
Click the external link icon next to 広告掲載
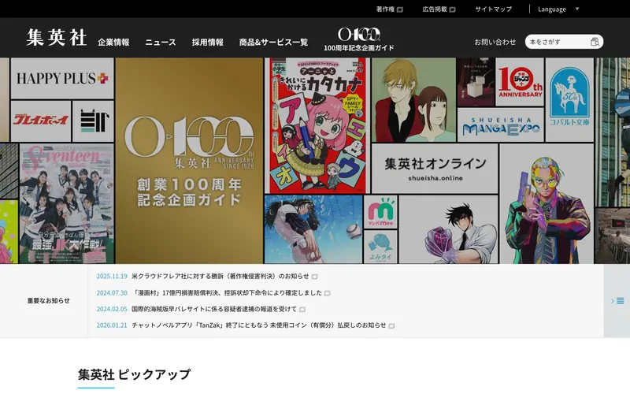pyautogui.click(x=452, y=9)
